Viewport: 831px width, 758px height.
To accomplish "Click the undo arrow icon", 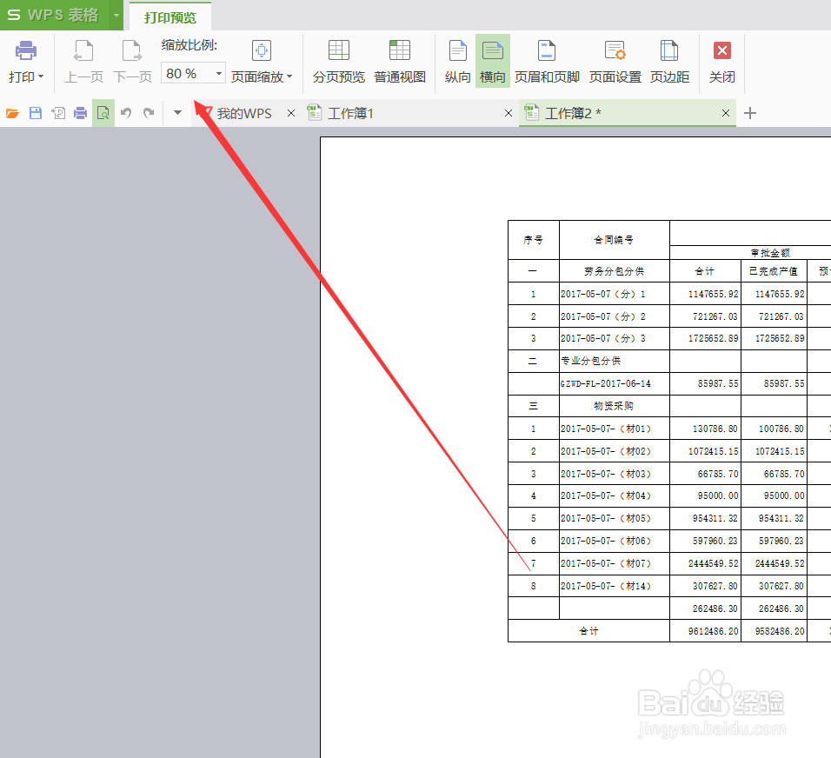I will [x=125, y=113].
